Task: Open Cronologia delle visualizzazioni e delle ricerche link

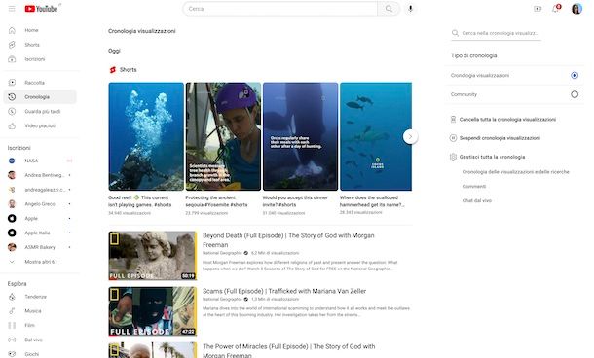Action: click(x=515, y=172)
